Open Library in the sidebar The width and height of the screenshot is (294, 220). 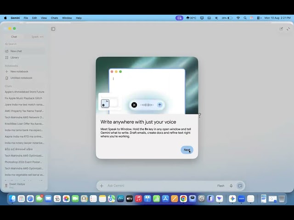click(x=24, y=57)
